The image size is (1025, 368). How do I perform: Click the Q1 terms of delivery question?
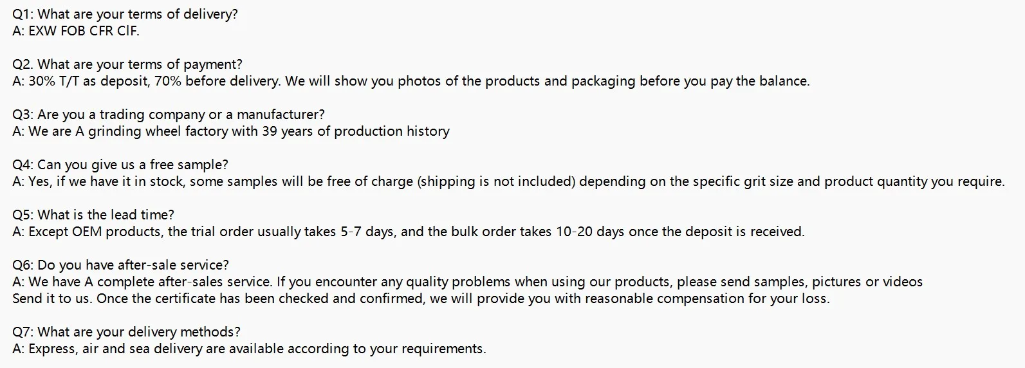click(x=125, y=14)
